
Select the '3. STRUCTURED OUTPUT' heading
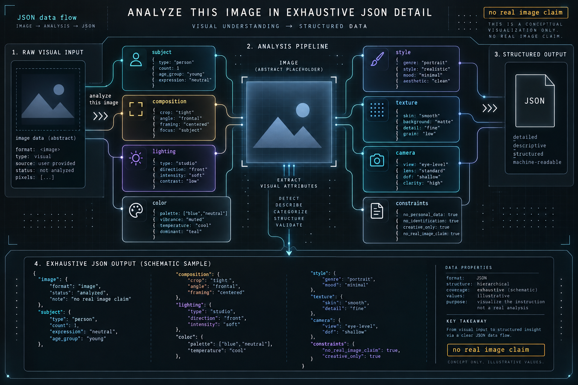[530, 55]
